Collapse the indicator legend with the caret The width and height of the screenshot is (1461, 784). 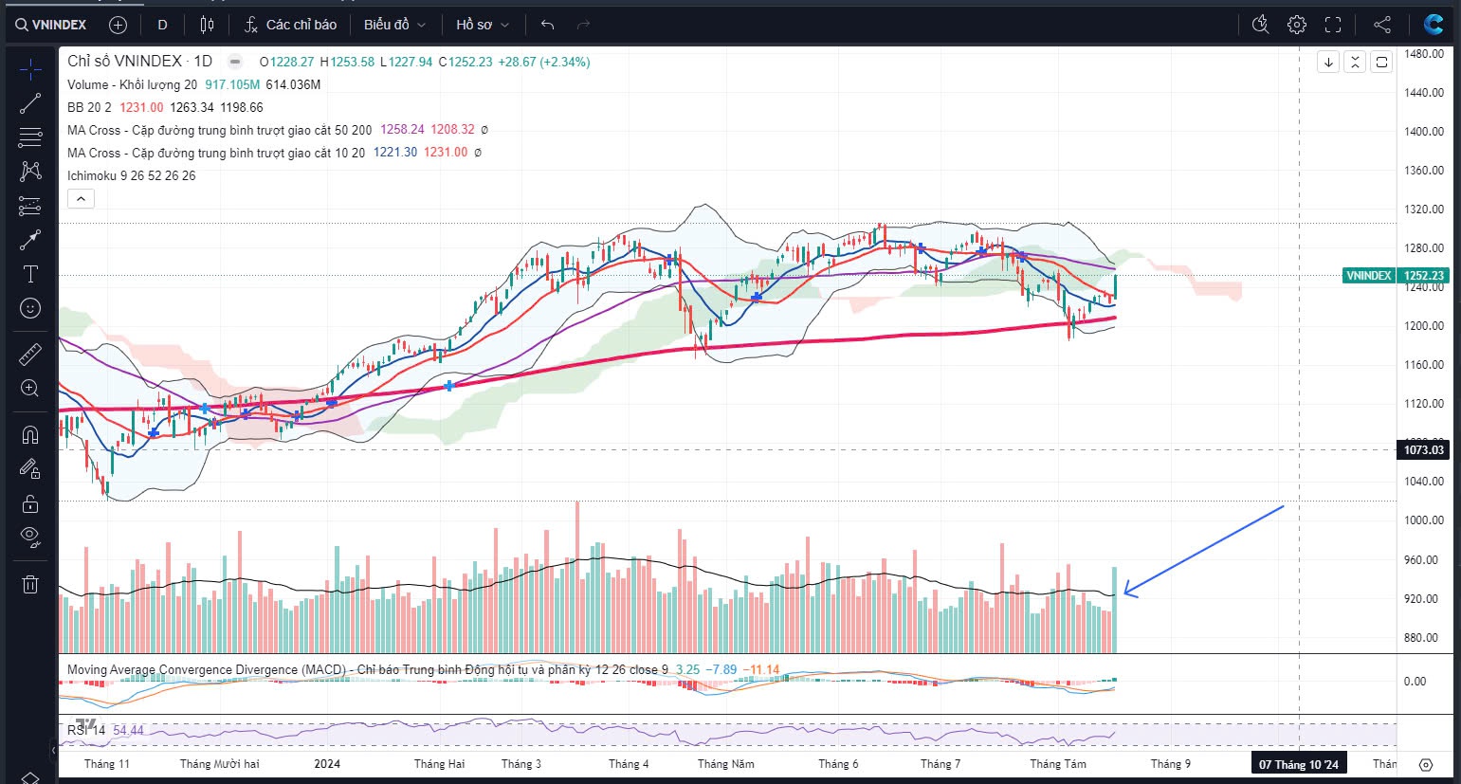pyautogui.click(x=81, y=198)
